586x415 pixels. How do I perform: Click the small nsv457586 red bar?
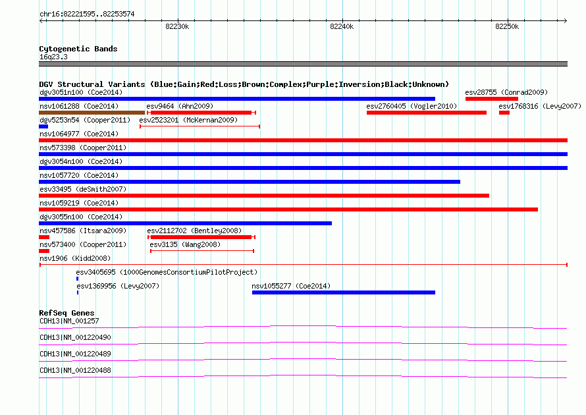[x=44, y=237]
